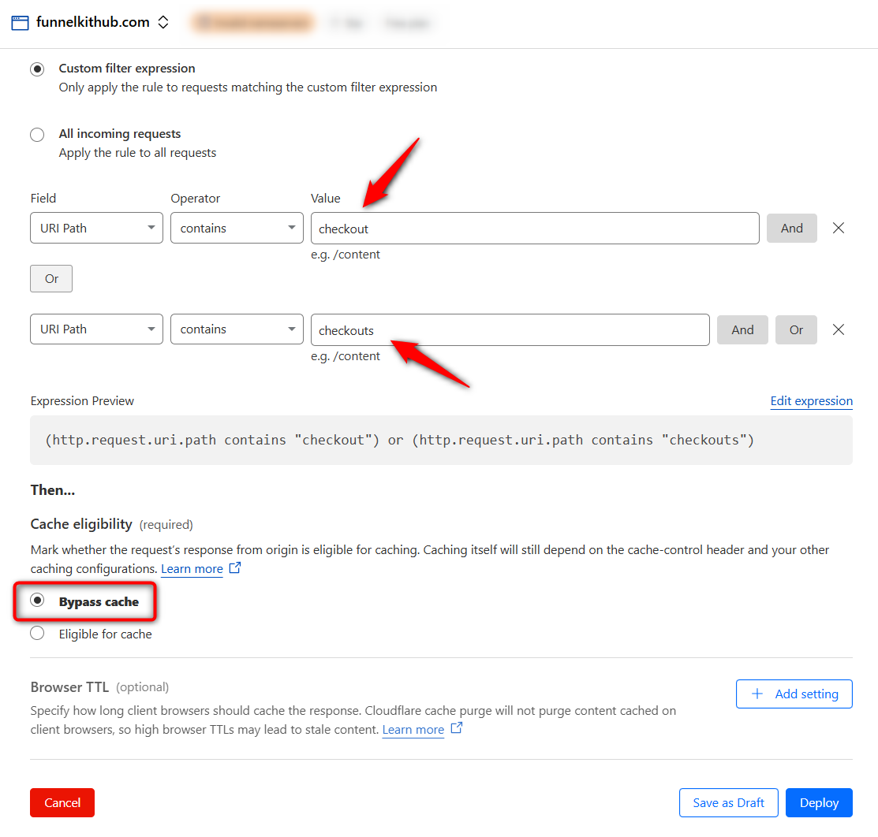Screen dimensions: 878x837
Task: Open external link icon after cache eligibility Learn more
Action: [x=235, y=568]
